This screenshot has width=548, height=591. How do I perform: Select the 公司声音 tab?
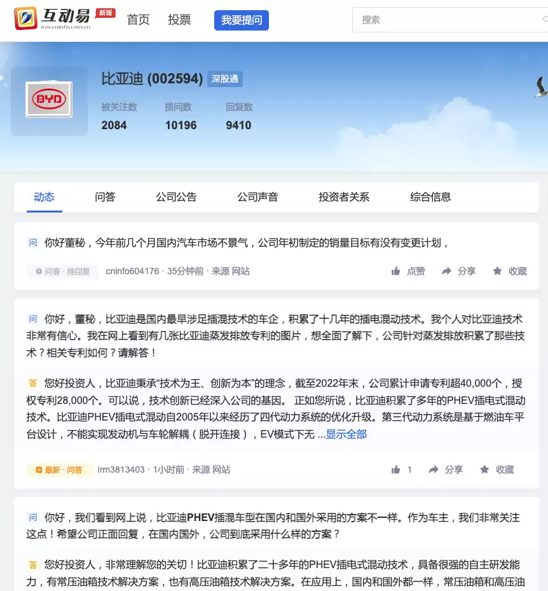[x=257, y=197]
